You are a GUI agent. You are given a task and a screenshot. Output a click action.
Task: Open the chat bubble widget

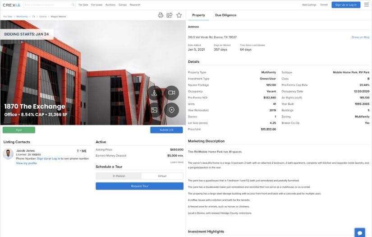coord(360,233)
